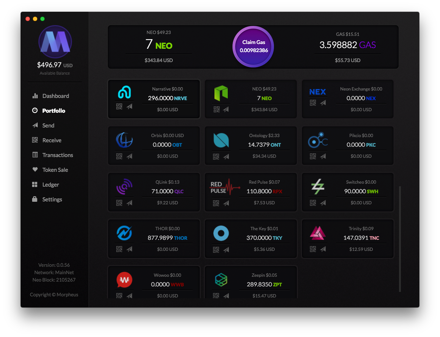Send THOR with paper plane icon
The height and width of the screenshot is (337, 440).
click(x=129, y=249)
